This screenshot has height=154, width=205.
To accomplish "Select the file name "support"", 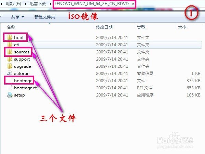I will pos(22,59).
